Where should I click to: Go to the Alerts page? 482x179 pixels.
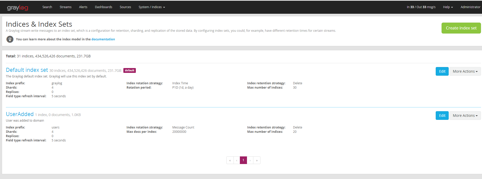(83, 7)
